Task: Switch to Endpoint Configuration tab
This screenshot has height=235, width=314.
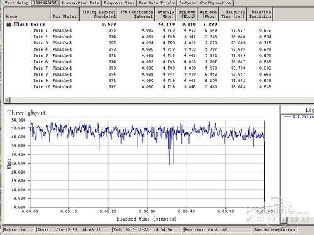Action: [x=205, y=3]
